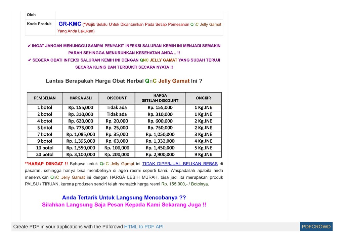Open the HTML to PDF API link
The image size is (344, 244).
point(144,226)
